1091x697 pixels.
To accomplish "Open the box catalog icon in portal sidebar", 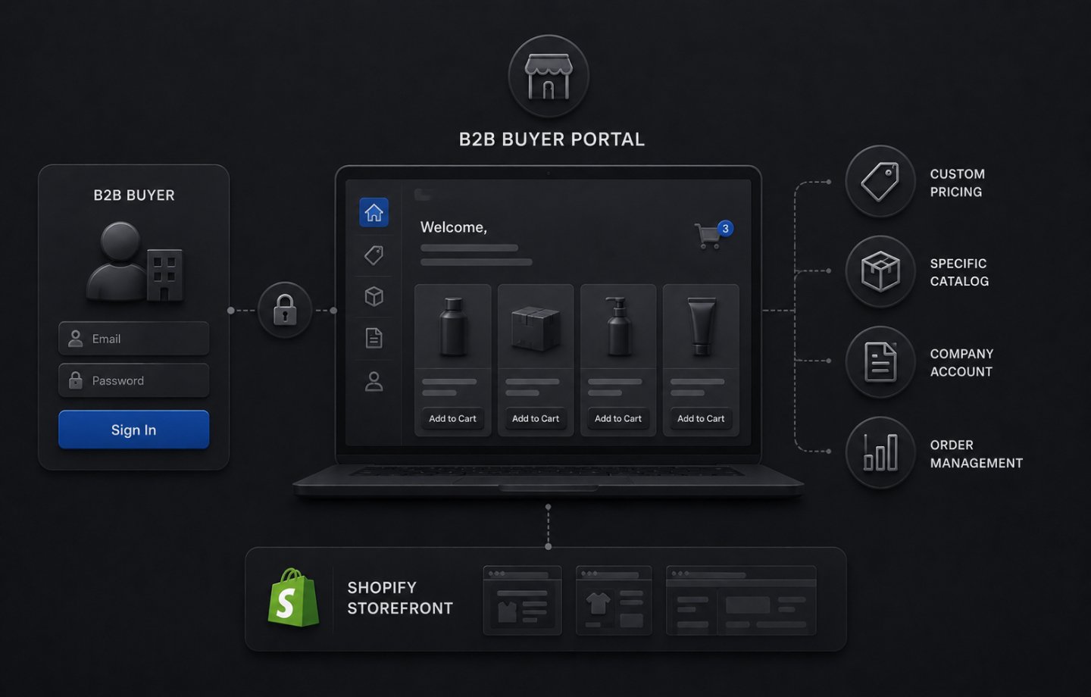I will (x=374, y=296).
